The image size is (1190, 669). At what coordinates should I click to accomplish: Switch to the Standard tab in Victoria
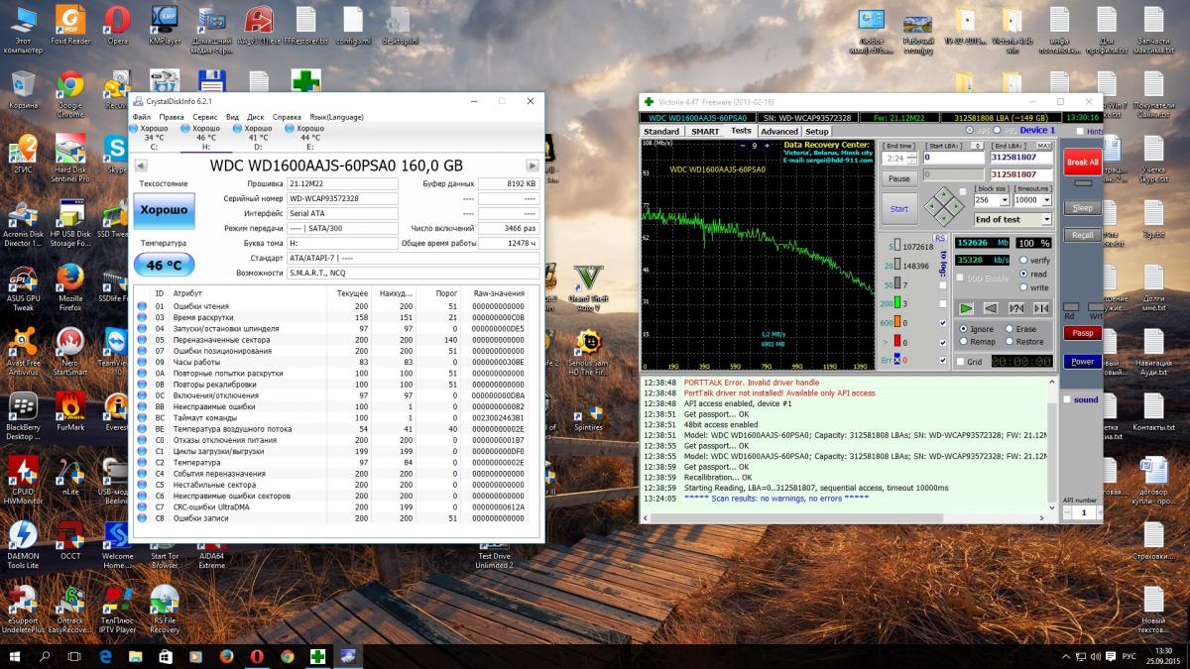(661, 131)
